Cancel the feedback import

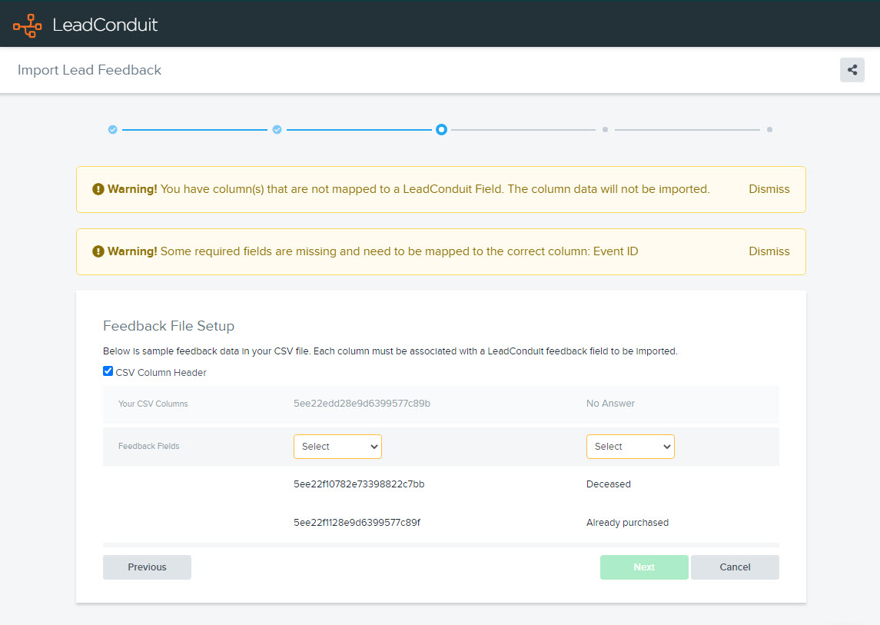[735, 567]
